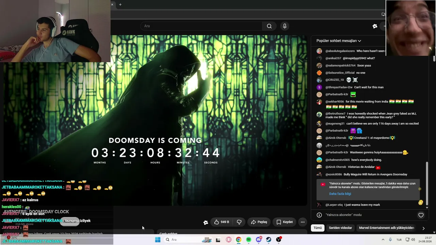Click @eugeneng31's chat avatar
Viewport: 436px width, 245px height.
click(319, 124)
